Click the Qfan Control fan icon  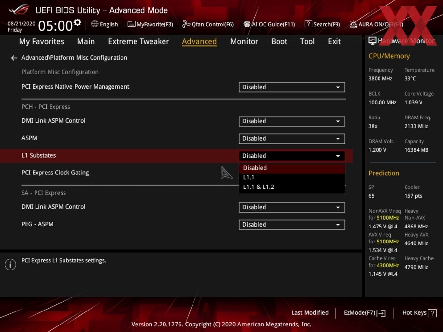tap(186, 24)
